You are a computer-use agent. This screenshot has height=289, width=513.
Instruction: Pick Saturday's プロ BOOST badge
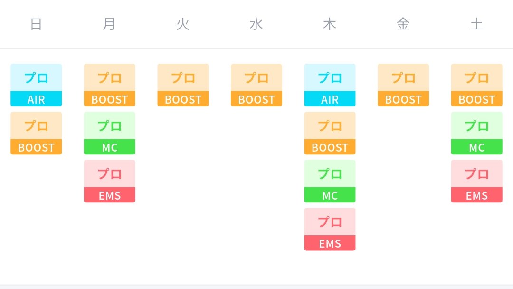click(476, 85)
